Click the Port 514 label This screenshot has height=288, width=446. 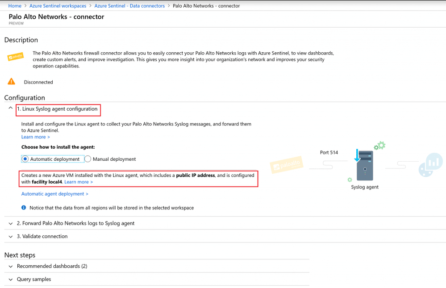coord(329,153)
